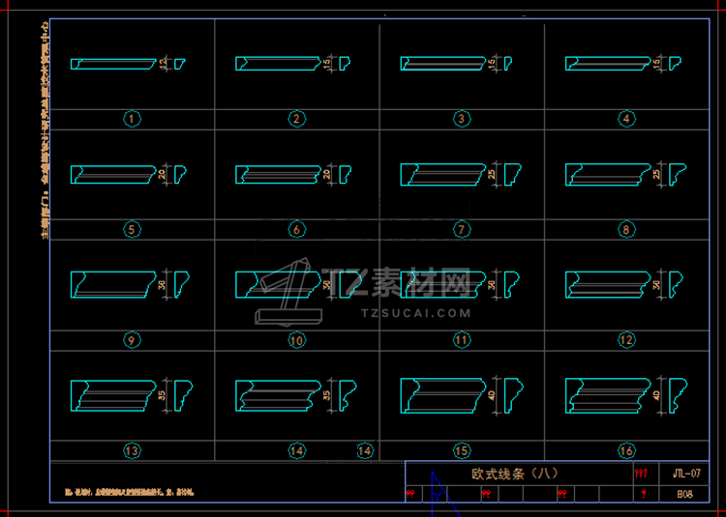Select molding 4 elevation drawing
Viewport: 726px width, 517px height.
coord(608,64)
